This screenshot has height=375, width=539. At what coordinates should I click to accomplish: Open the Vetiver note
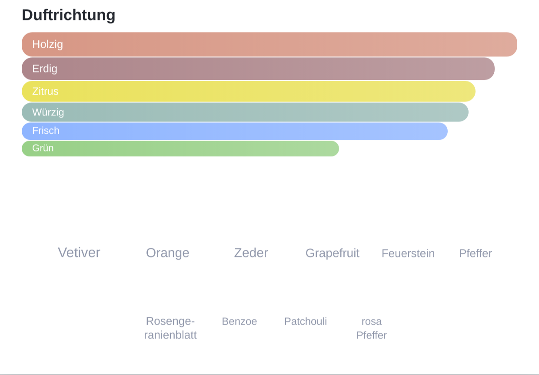click(79, 253)
